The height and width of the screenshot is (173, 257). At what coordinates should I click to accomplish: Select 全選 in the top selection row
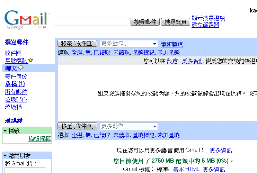point(77,53)
